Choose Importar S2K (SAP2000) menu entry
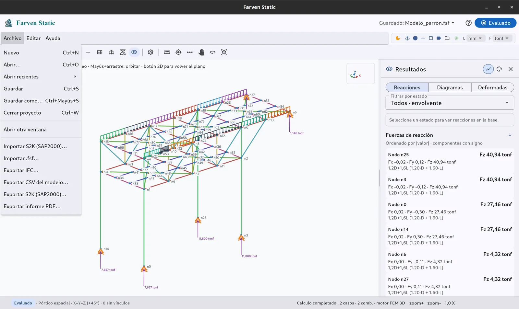 click(x=41, y=146)
